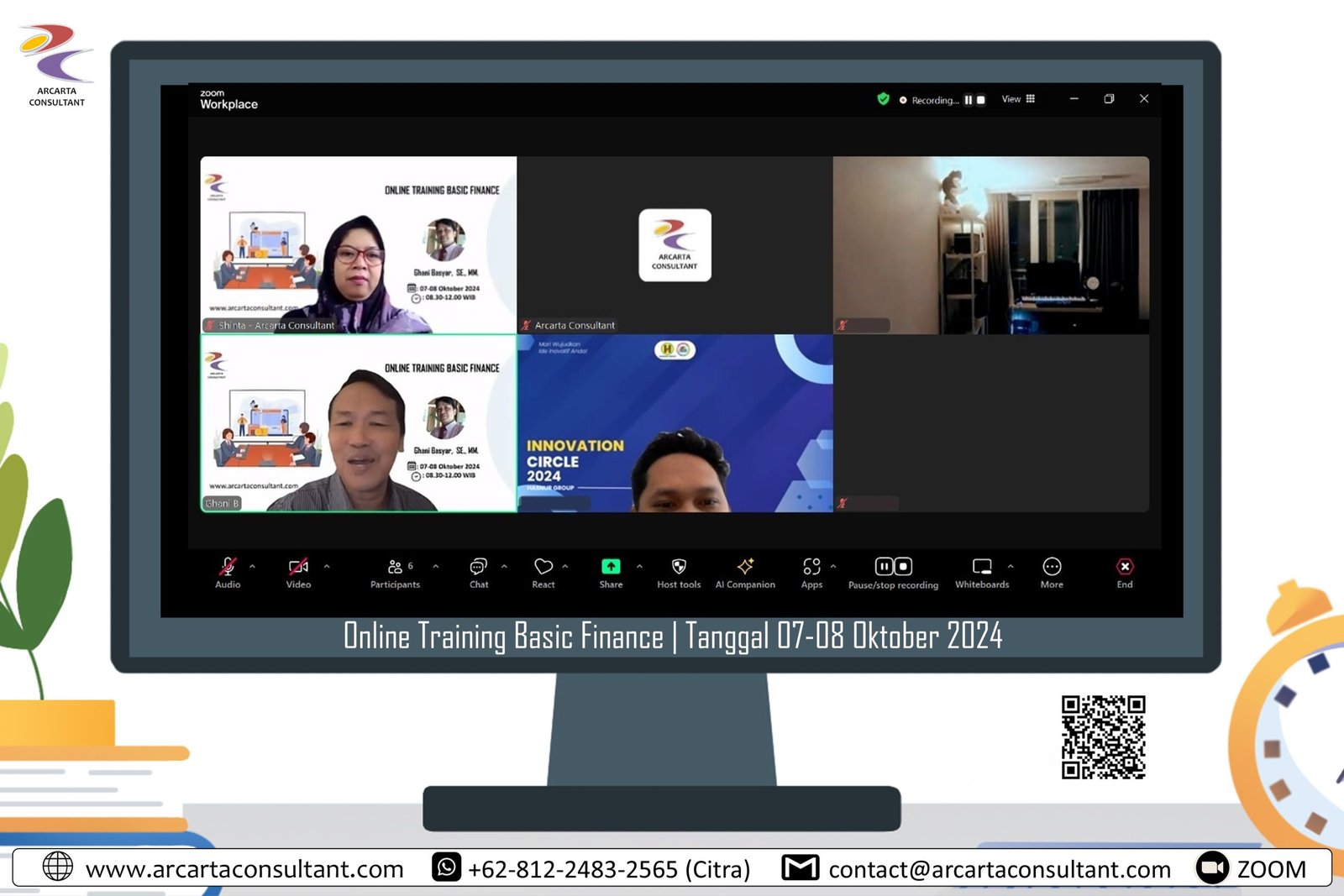The width and height of the screenshot is (1344, 896).
Task: Turn on camera with Video button
Action: 298,567
